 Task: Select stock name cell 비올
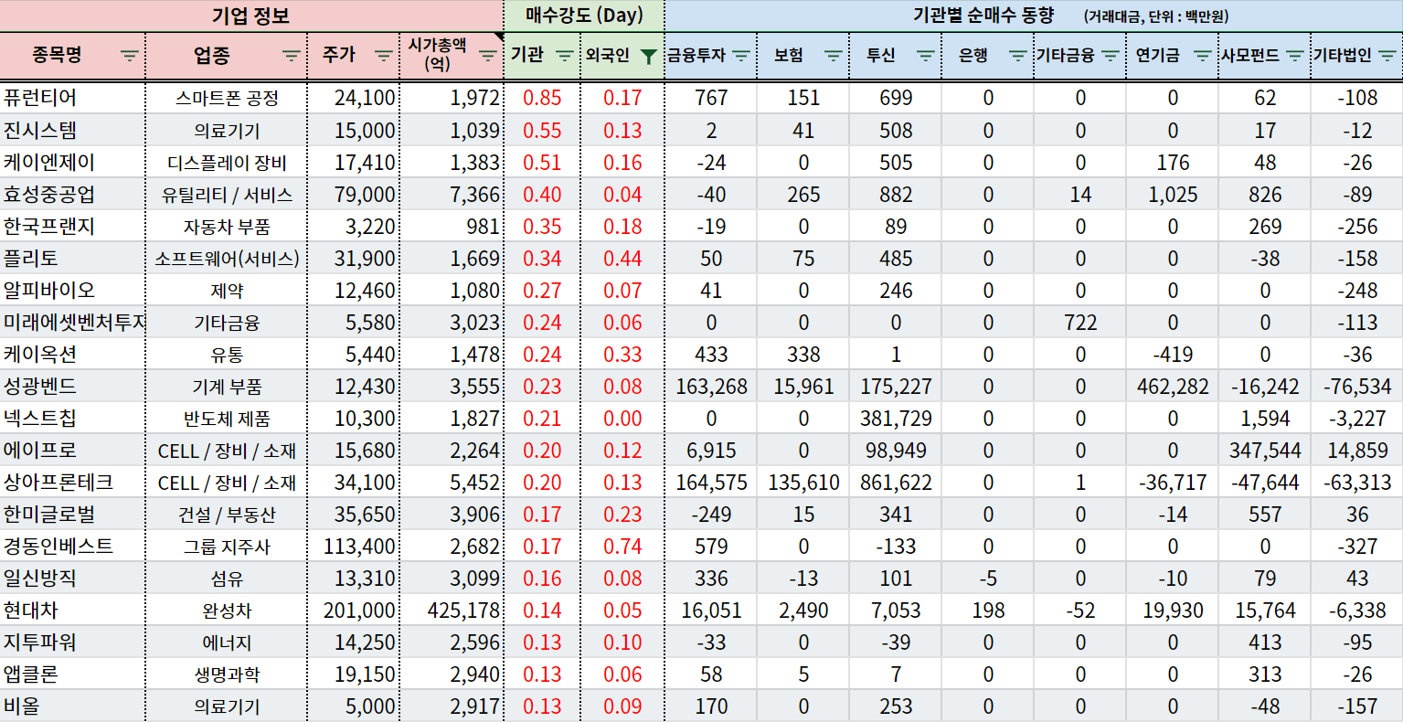[72, 706]
